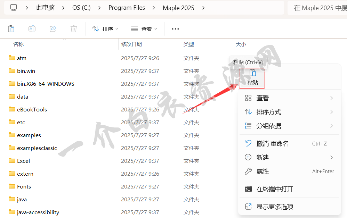Image resolution: width=347 pixels, height=218 pixels.
Task: Click the Share icon in toolbar
Action: 53,29
